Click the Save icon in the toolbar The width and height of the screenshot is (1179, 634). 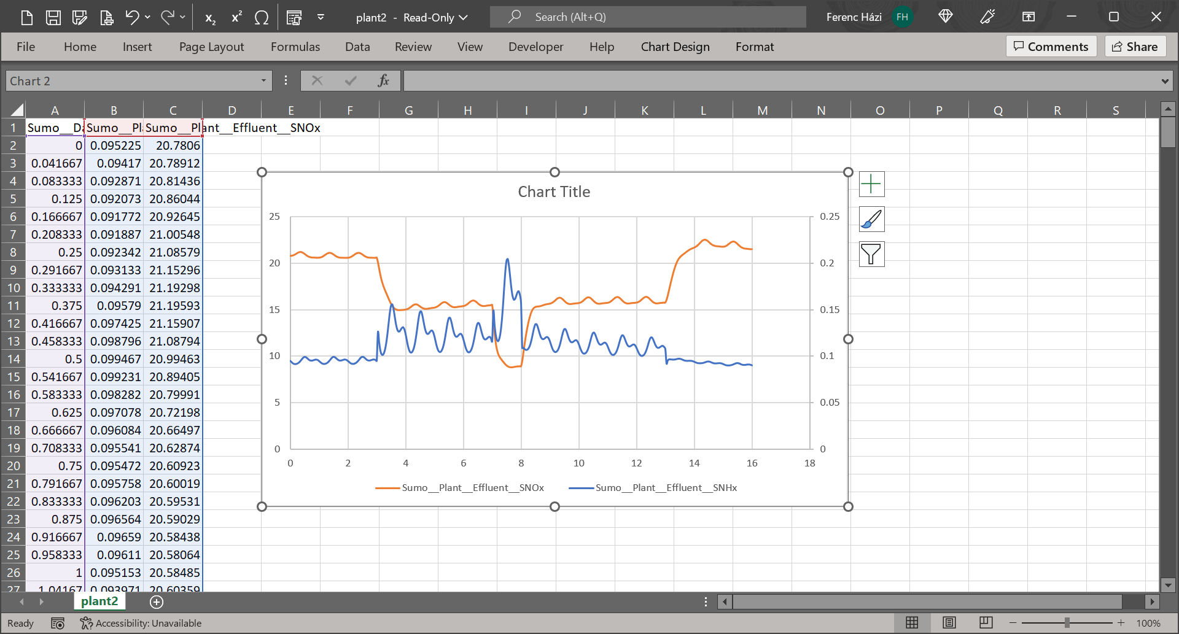pyautogui.click(x=53, y=17)
